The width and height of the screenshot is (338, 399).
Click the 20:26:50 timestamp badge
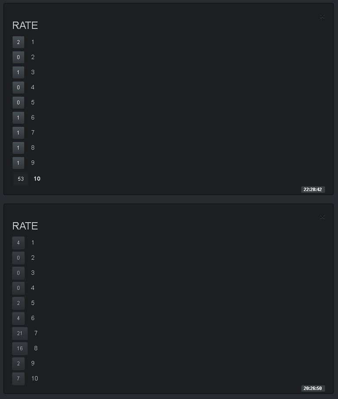tap(313, 388)
